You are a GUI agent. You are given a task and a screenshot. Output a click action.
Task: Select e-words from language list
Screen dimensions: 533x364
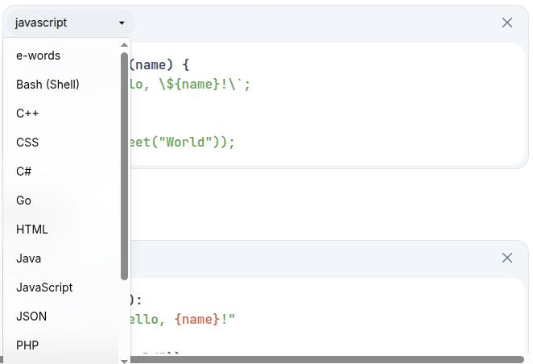click(x=61, y=56)
